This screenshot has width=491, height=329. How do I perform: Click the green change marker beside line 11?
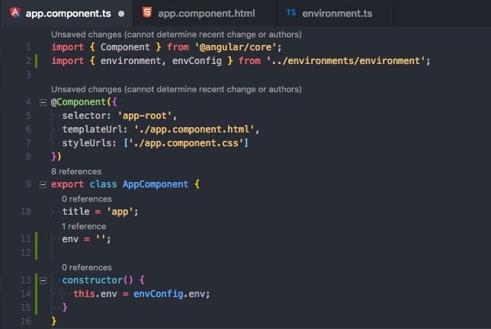(37, 239)
